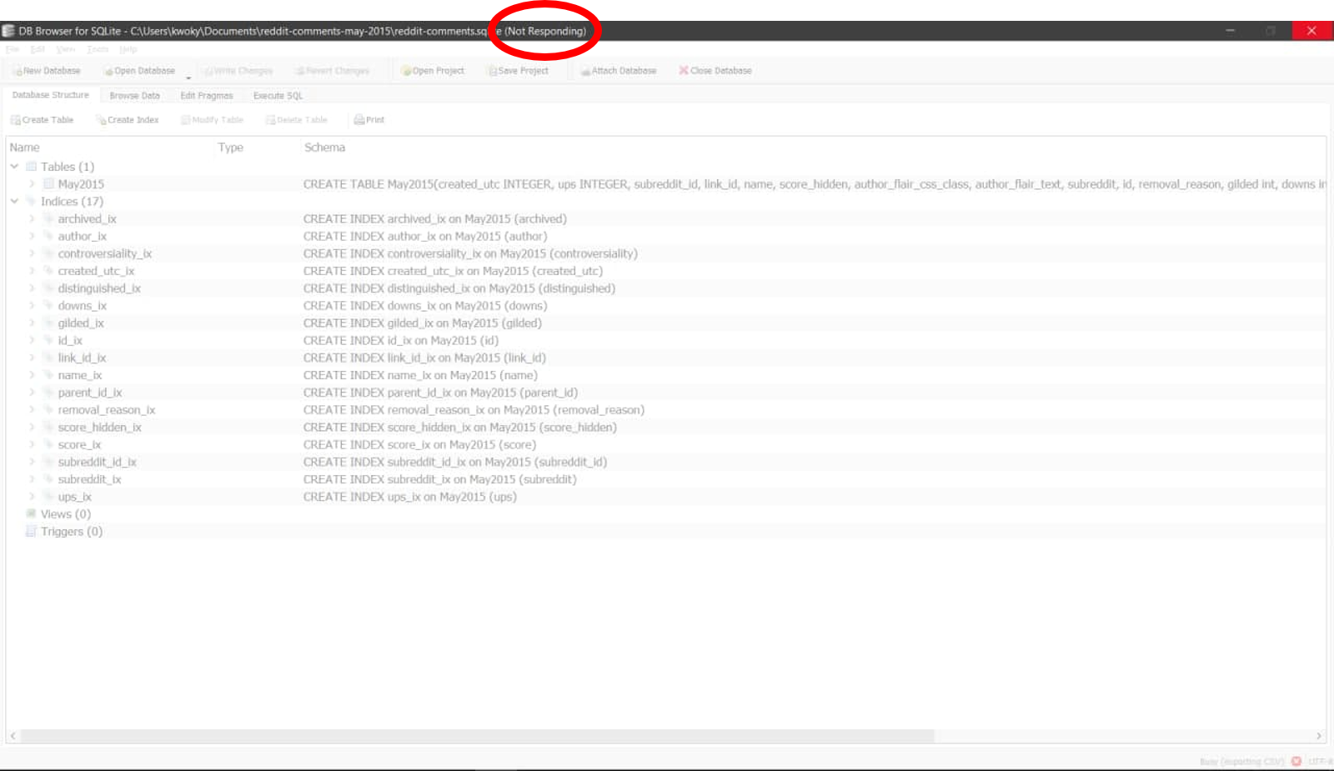Click the Name column header
Viewport: 1334px width, 771px height.
25,148
